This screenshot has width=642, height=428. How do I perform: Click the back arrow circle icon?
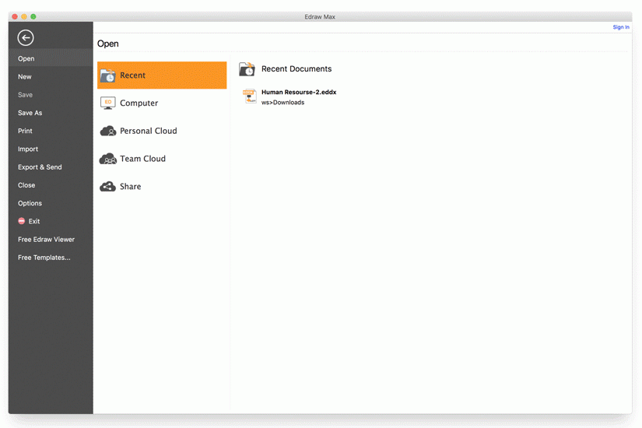[x=26, y=37]
